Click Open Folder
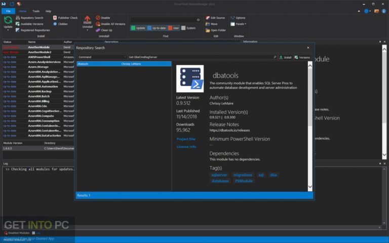The width and height of the screenshot is (389, 243). point(216,30)
